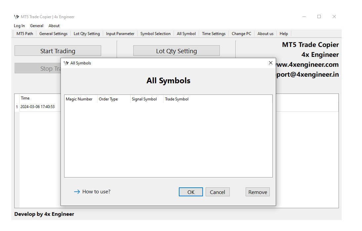The image size is (362, 231).
Task: Select log entry 2024-03-06 17:40:53
Action: pyautogui.click(x=37, y=107)
